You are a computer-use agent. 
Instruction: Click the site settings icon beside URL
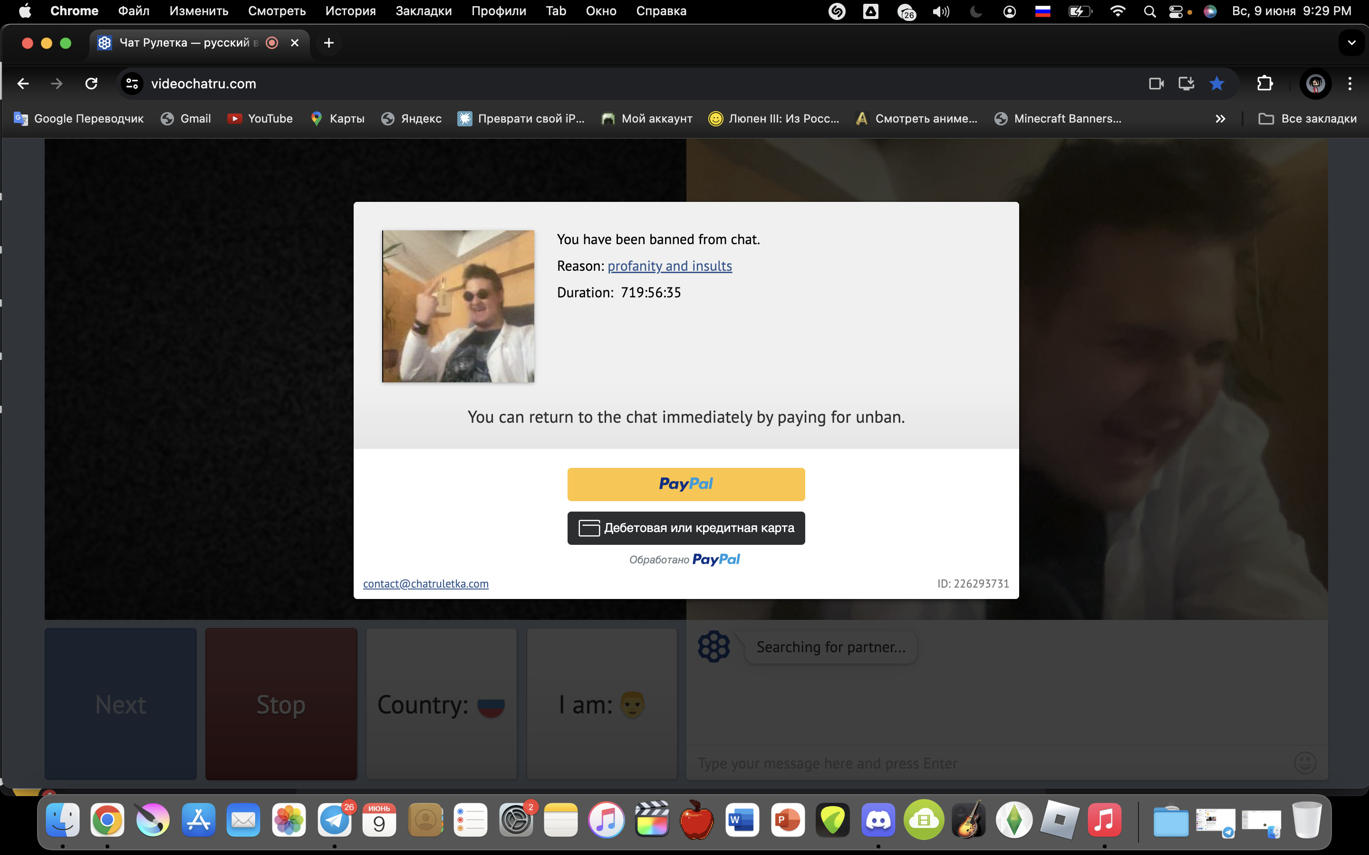(x=132, y=84)
